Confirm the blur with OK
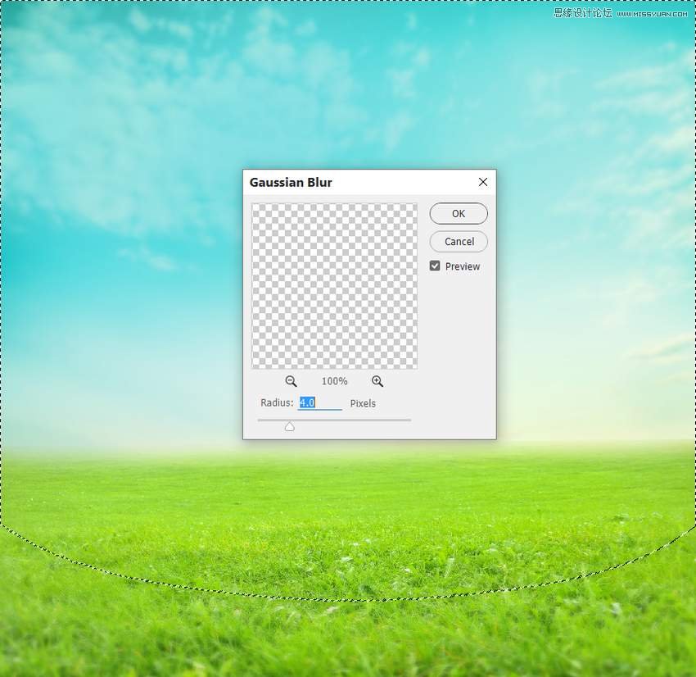696x677 pixels. coord(459,214)
